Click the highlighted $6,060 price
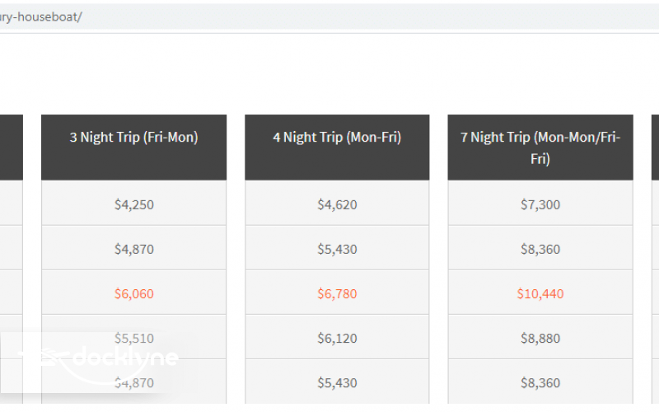 (133, 293)
